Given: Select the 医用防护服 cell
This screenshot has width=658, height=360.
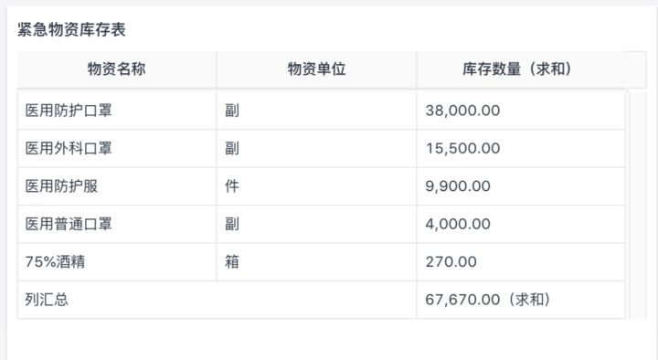Looking at the screenshot, I should (117, 186).
